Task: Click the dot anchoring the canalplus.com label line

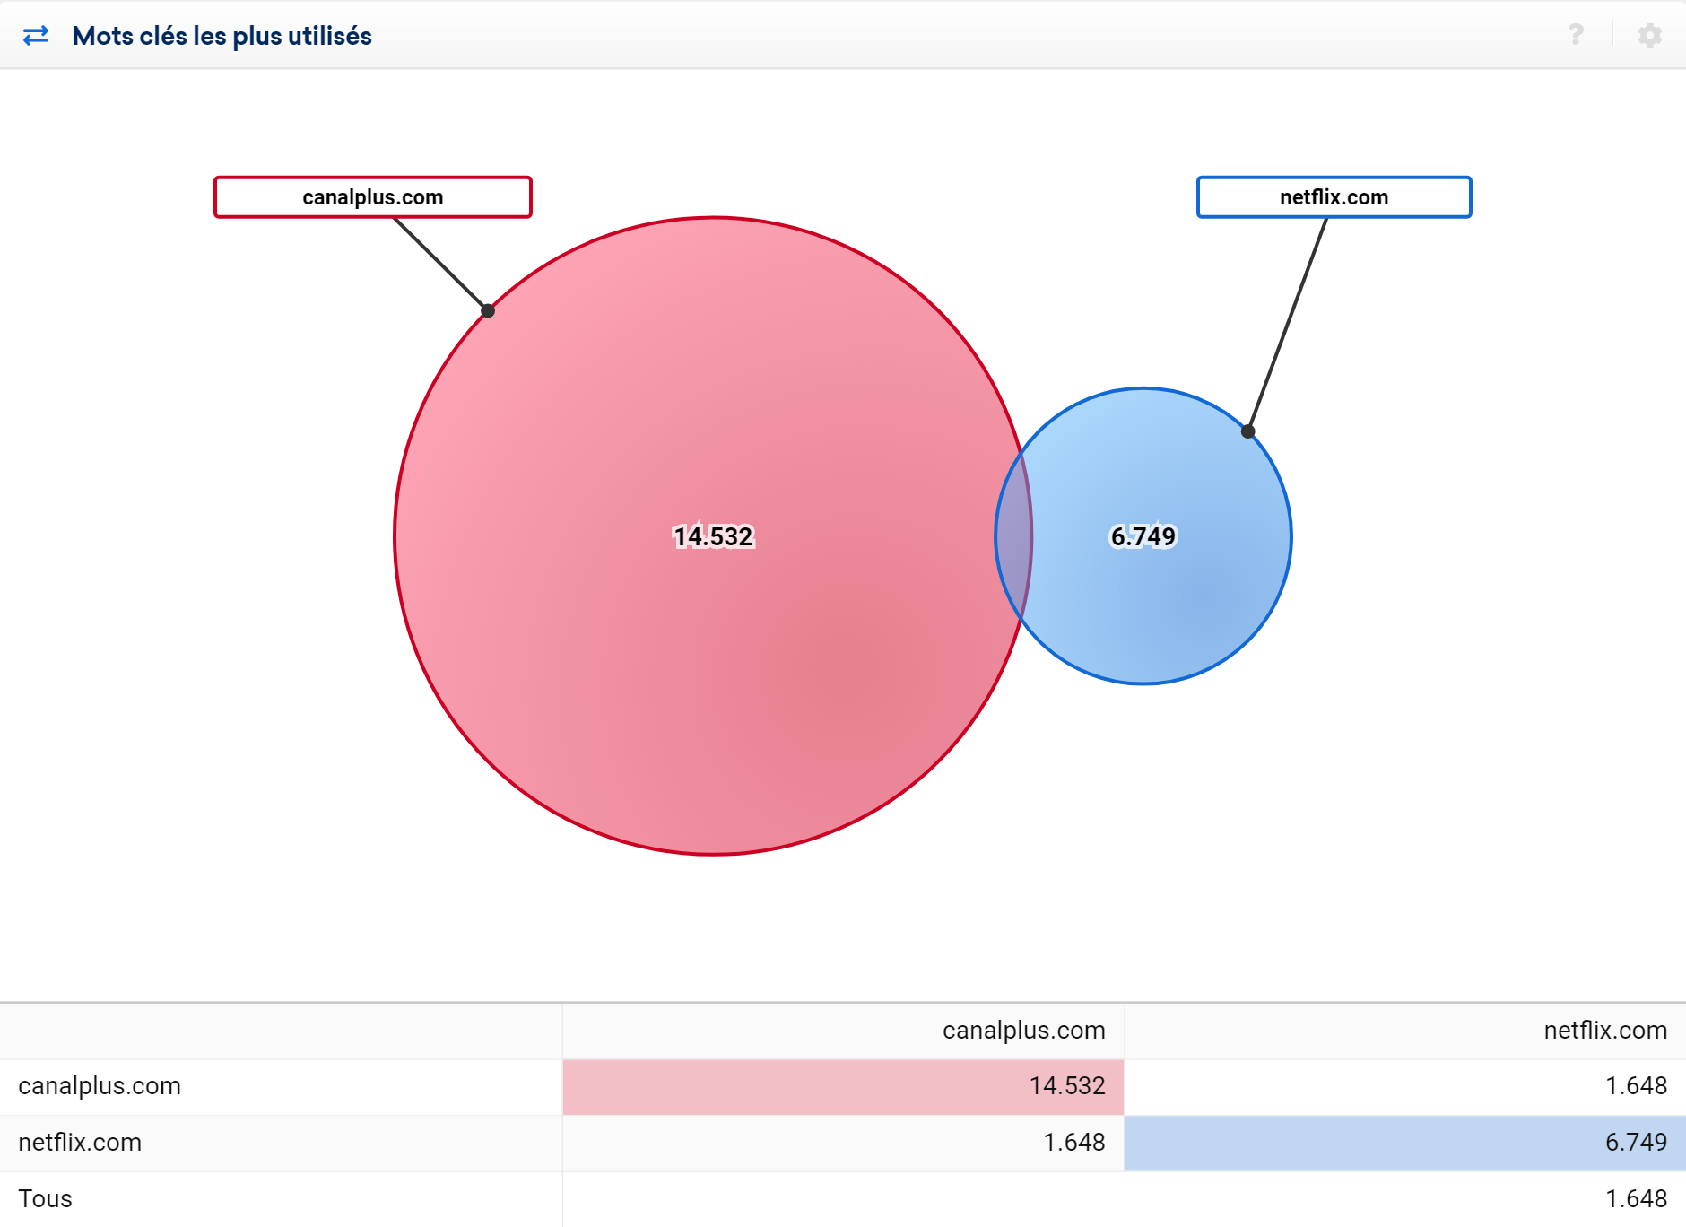Action: point(488,310)
